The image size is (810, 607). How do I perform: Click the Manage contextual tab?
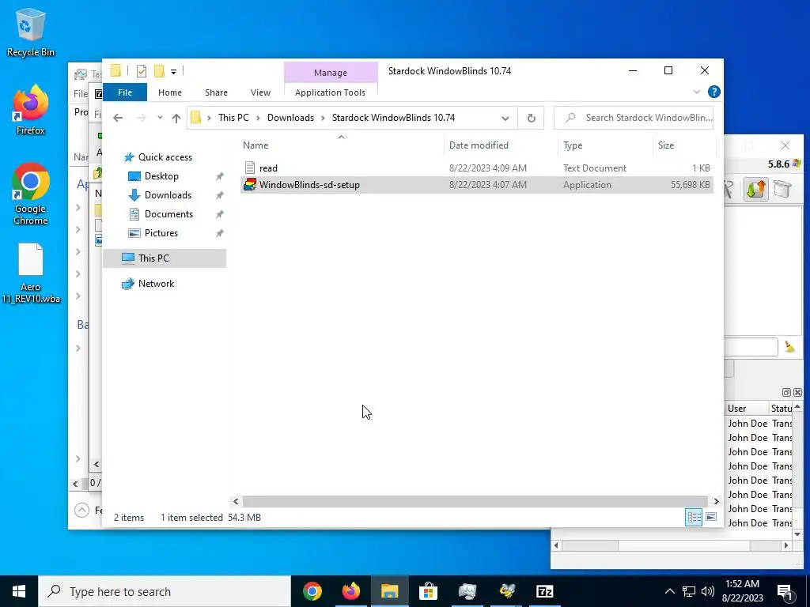point(331,73)
